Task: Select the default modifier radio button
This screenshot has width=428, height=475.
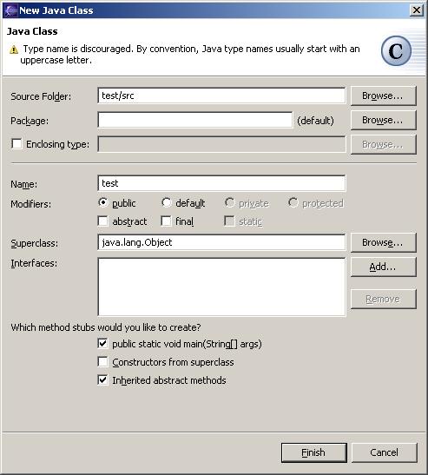Action: [x=167, y=202]
